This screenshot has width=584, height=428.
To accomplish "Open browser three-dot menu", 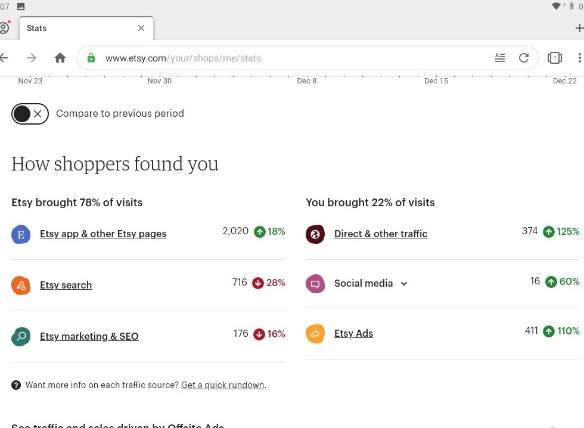I will tap(579, 58).
